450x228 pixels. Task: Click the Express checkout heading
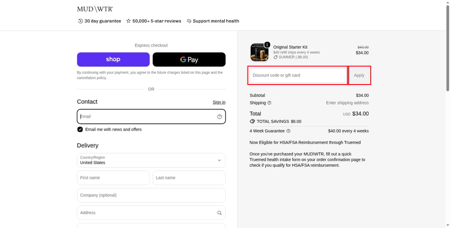click(151, 45)
